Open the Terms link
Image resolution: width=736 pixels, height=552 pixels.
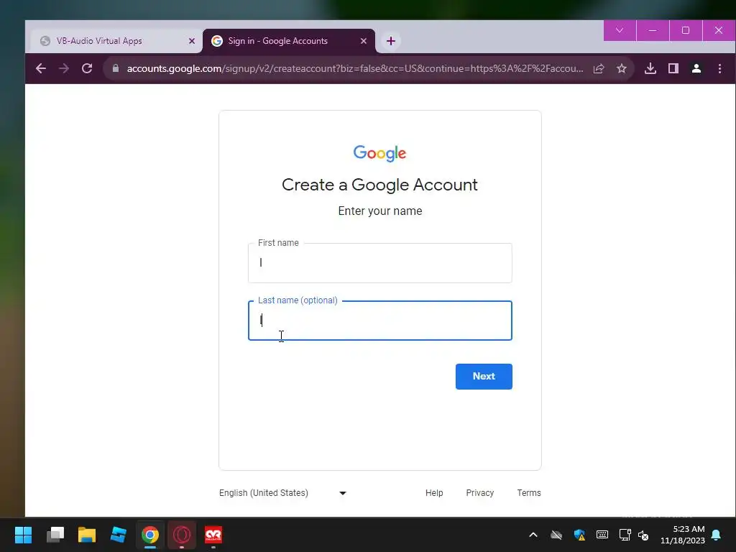pyautogui.click(x=529, y=493)
